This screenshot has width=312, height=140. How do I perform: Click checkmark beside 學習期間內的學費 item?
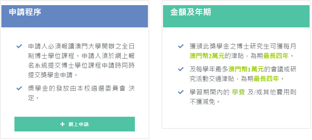coord(181,92)
